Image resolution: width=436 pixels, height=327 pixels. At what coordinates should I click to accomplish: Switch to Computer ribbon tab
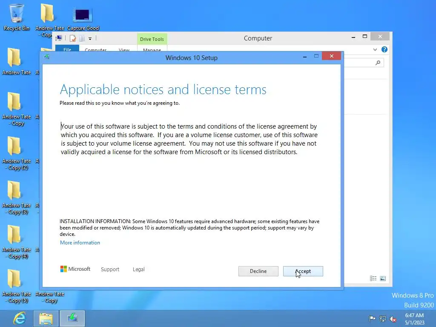click(x=96, y=49)
